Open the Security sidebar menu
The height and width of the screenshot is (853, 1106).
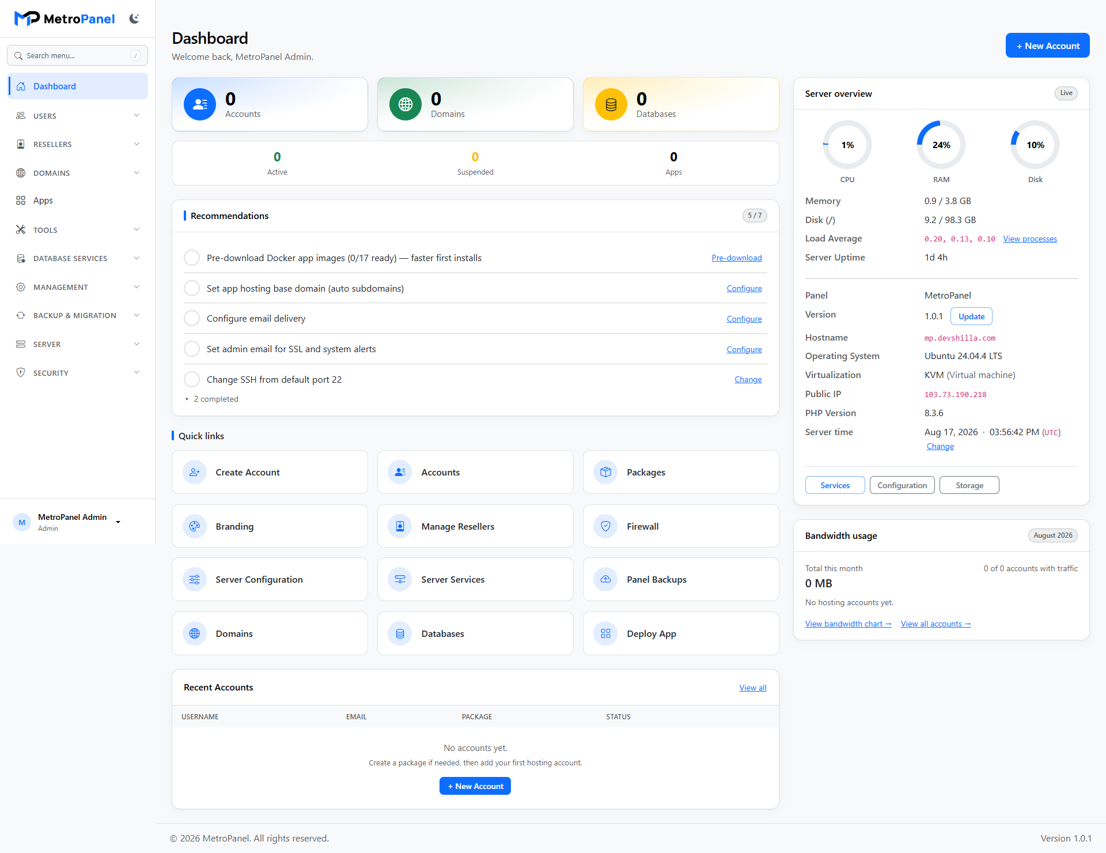tap(78, 373)
